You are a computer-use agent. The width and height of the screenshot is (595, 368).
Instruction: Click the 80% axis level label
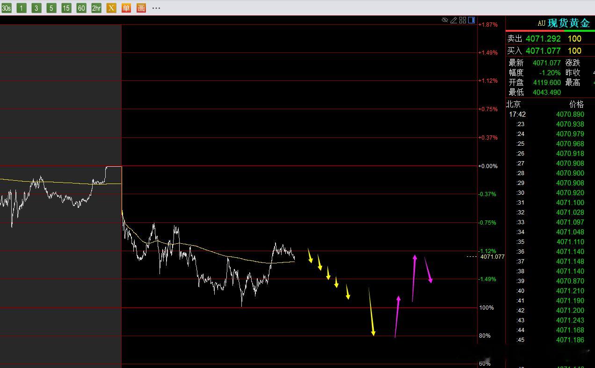tap(485, 336)
